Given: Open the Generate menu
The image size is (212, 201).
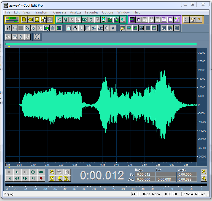Looking at the screenshot, I should coord(60,12).
